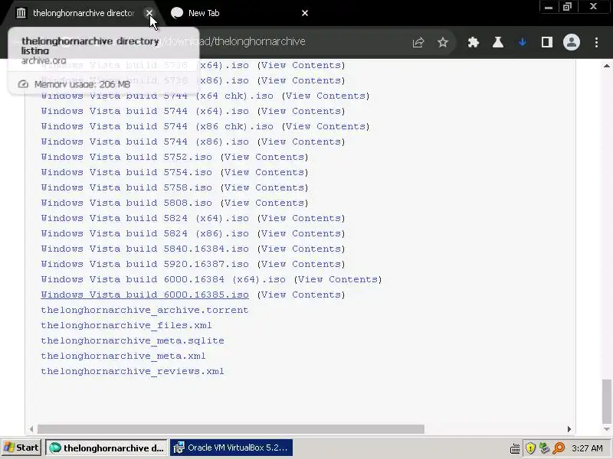Click the vertical scrollbar thumb
Viewport: 613px width, 459px height.
(606, 401)
